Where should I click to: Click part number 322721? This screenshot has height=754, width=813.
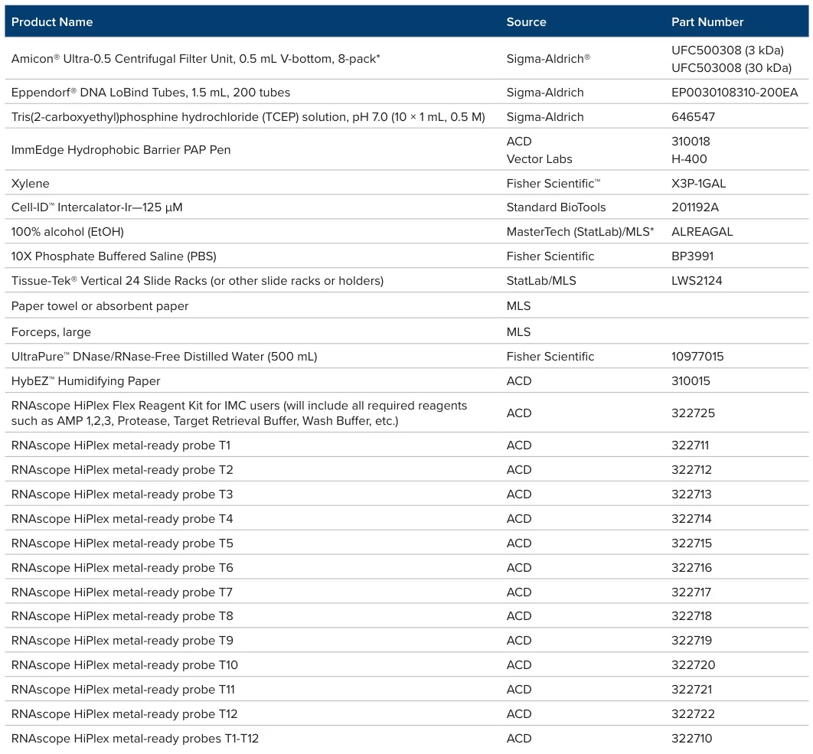click(692, 689)
